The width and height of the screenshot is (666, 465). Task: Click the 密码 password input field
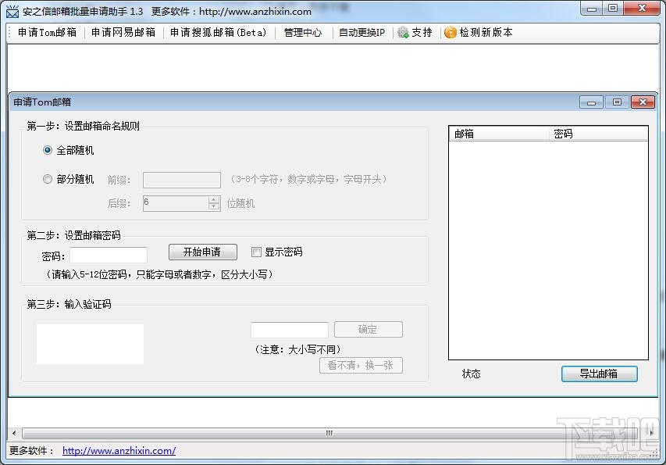[x=109, y=256]
